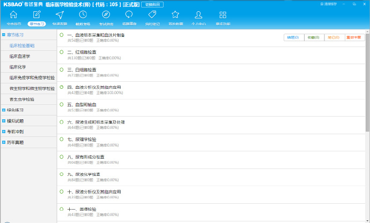The image size is (370, 223).
Task: Open chapter 七、尿理学检验
Action: pyautogui.click(x=82, y=140)
